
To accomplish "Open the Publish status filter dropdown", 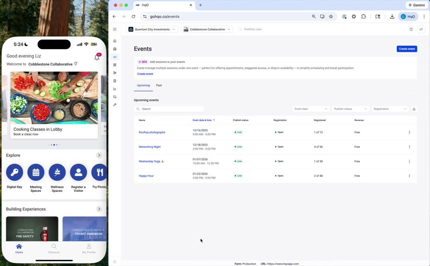I will [350, 109].
